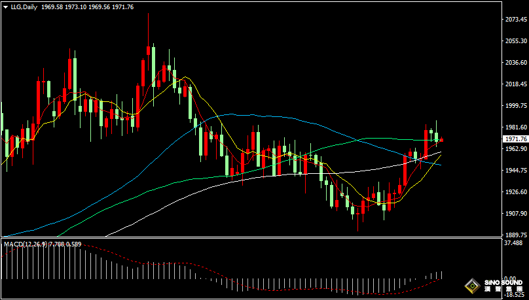The image size is (529, 300).
Task: Click the 1999.75 price axis label
Action: coord(516,106)
